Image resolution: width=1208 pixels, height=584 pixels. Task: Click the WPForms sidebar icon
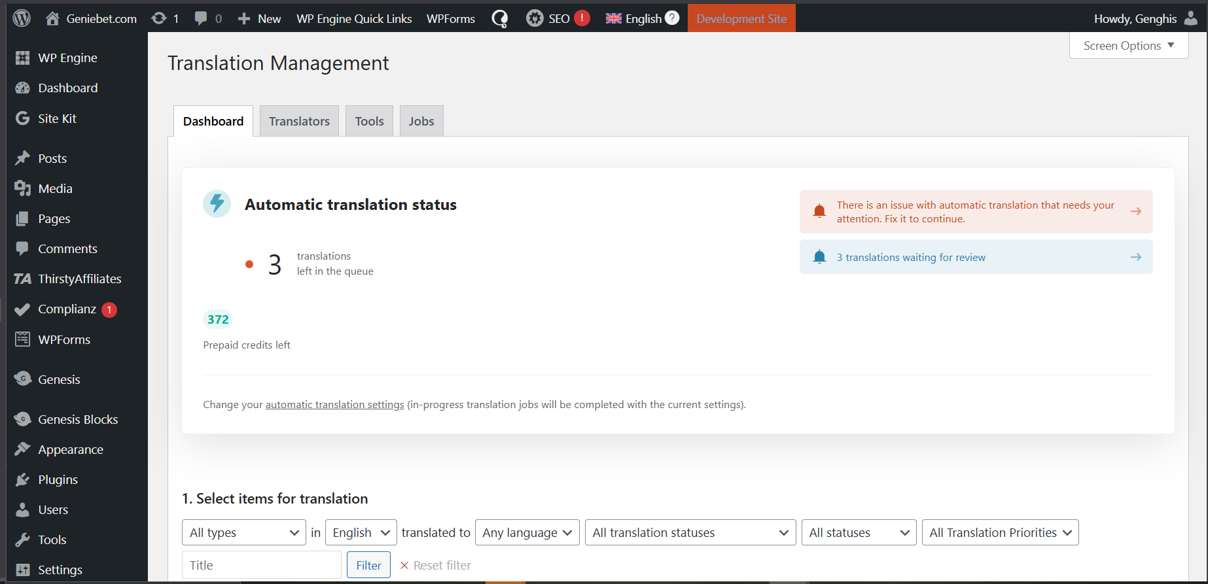click(23, 339)
